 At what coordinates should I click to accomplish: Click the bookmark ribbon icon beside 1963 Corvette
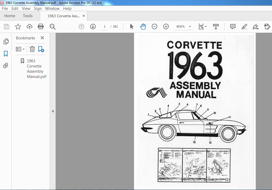tap(22, 61)
